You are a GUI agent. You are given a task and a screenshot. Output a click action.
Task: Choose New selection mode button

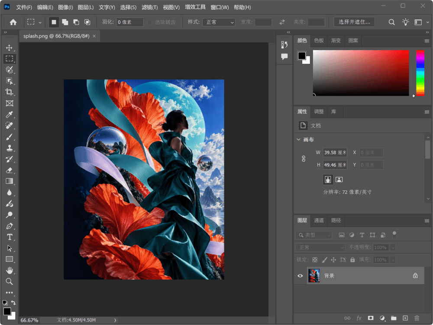(x=54, y=22)
